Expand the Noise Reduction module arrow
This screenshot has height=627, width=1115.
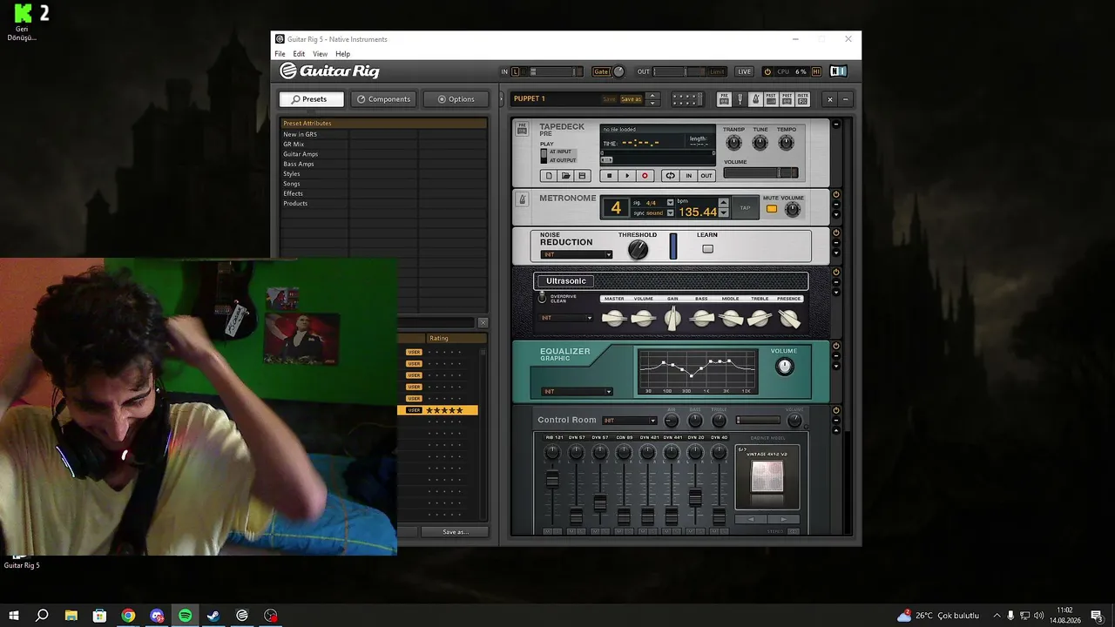[836, 253]
